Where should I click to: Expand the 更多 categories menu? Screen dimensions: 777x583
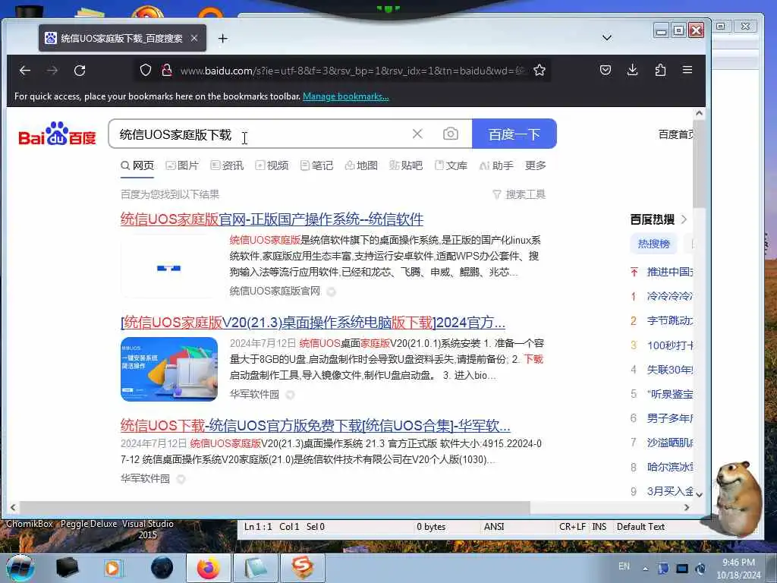(536, 165)
